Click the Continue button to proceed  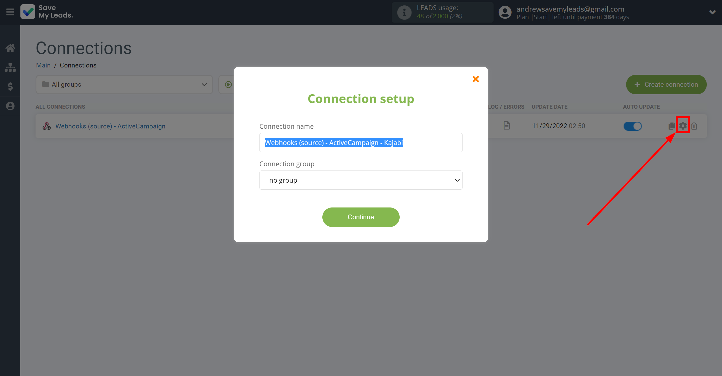(x=360, y=217)
